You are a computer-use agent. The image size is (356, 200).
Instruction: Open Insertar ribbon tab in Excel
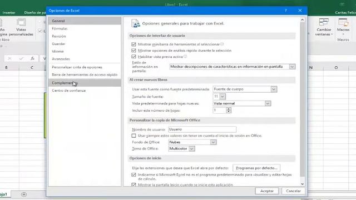coord(9,13)
